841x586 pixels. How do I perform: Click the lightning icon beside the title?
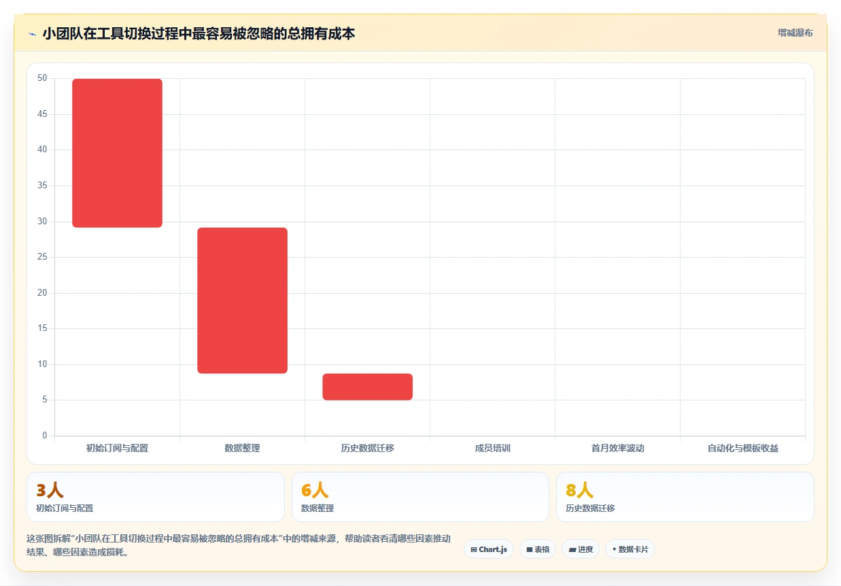(32, 34)
